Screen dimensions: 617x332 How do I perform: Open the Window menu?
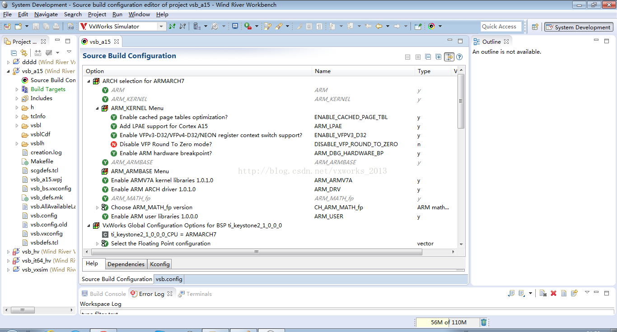(139, 14)
